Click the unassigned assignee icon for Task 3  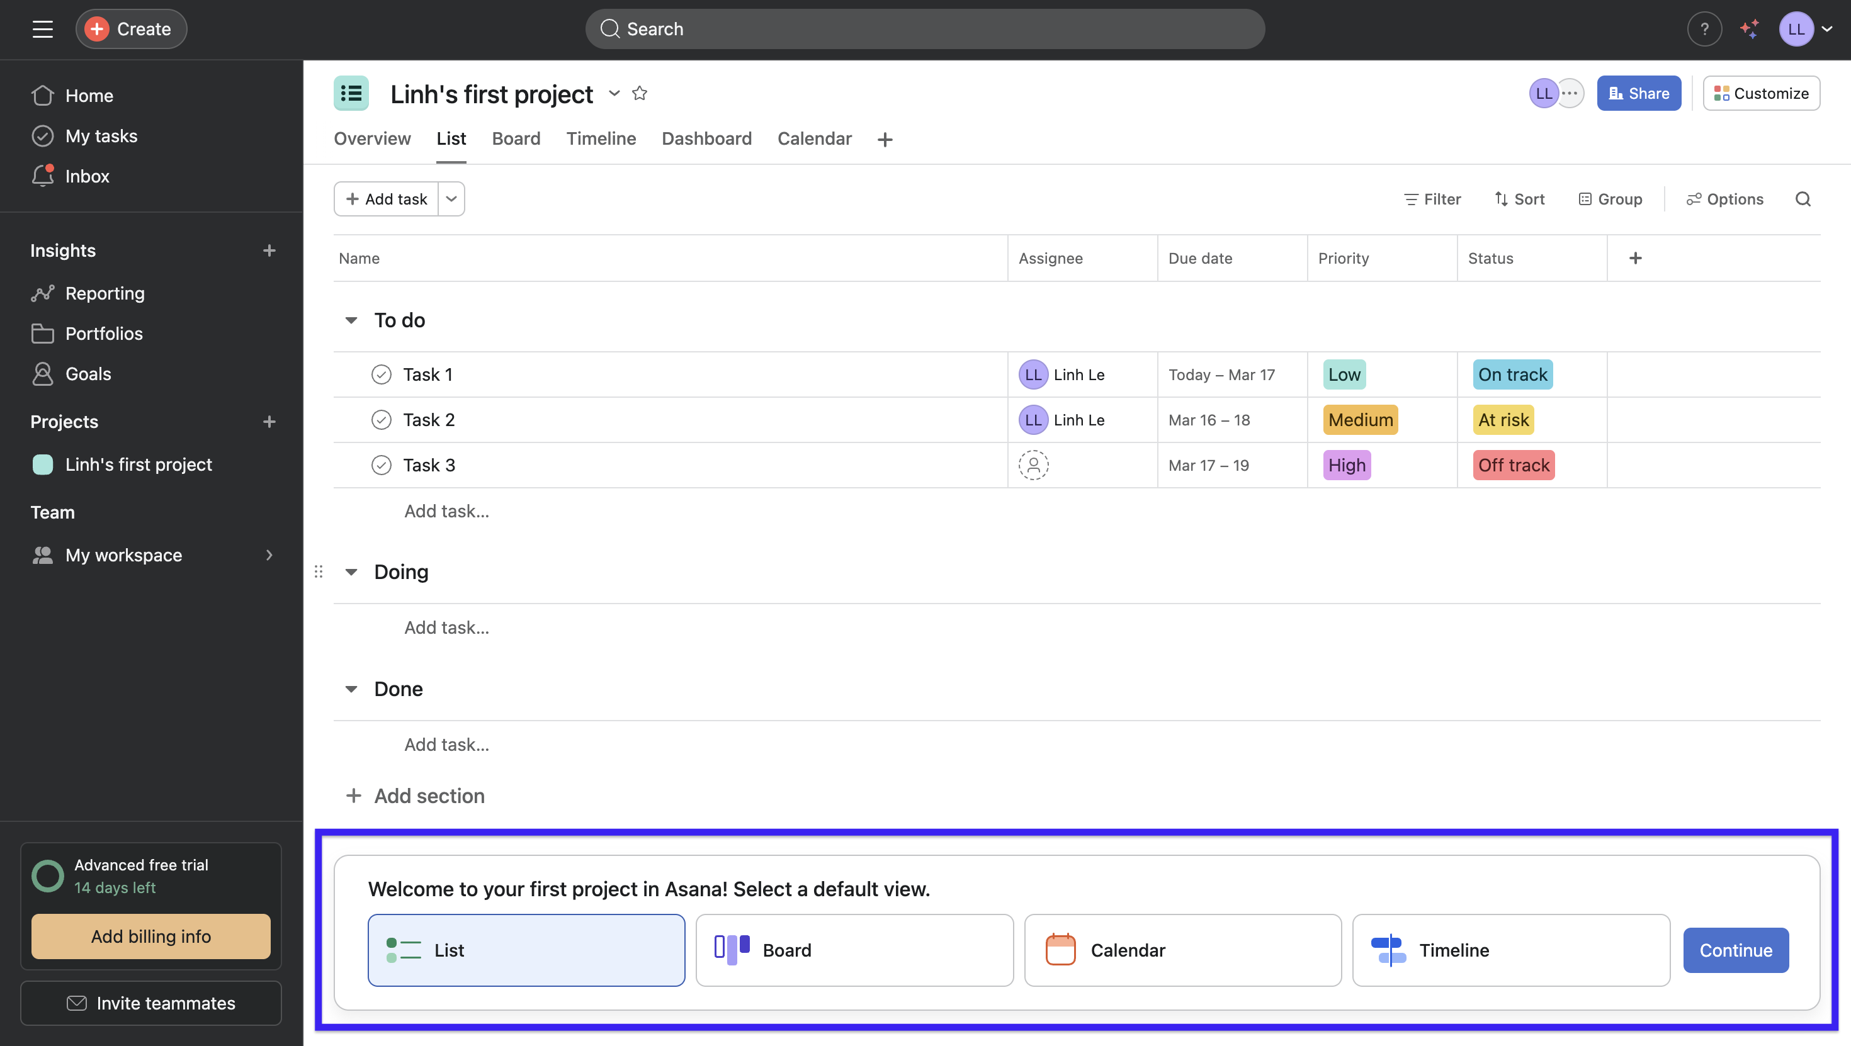tap(1033, 465)
